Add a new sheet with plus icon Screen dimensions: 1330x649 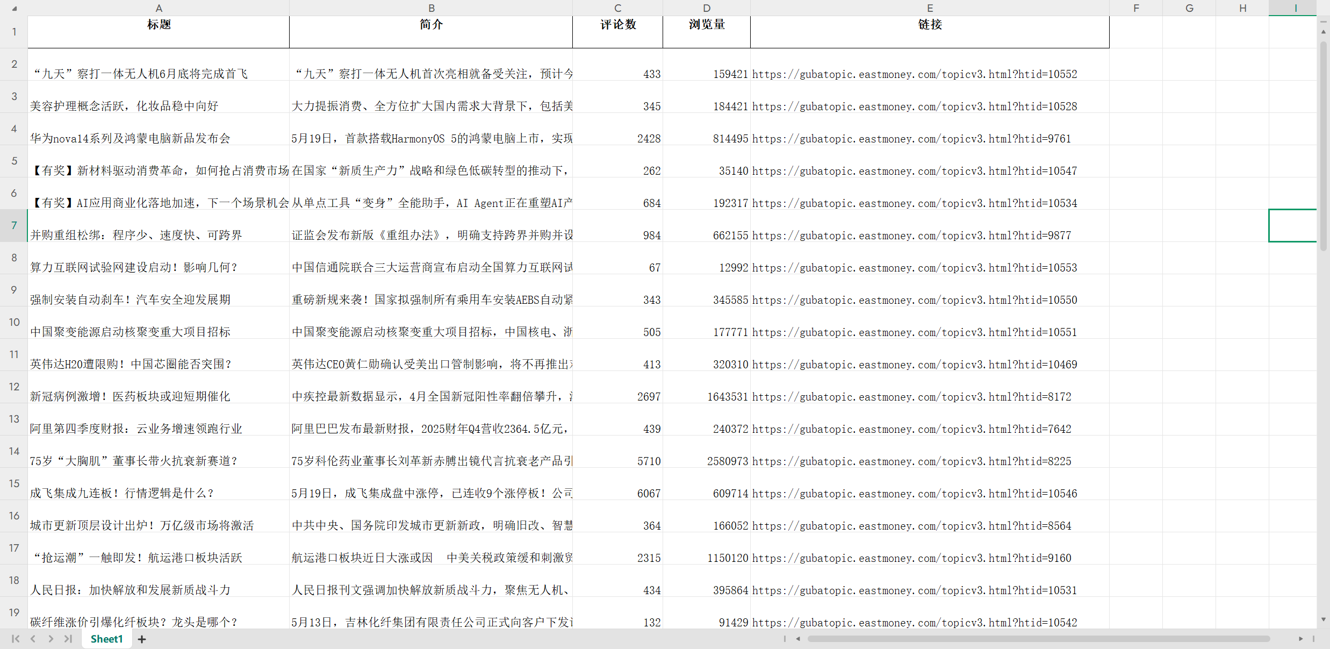coord(142,639)
